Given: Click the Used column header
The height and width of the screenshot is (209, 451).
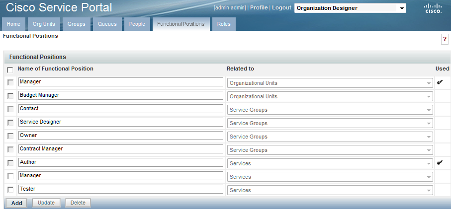Looking at the screenshot, I should pyautogui.click(x=443, y=69).
